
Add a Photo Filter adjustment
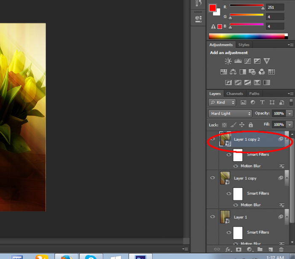point(252,72)
